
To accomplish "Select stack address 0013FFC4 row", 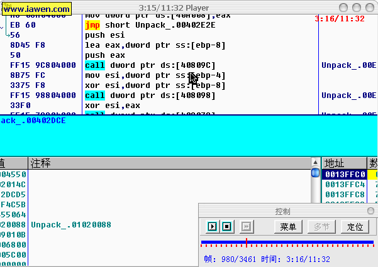I will click(345, 185).
